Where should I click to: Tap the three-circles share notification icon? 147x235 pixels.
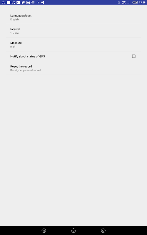click(x=43, y=2)
